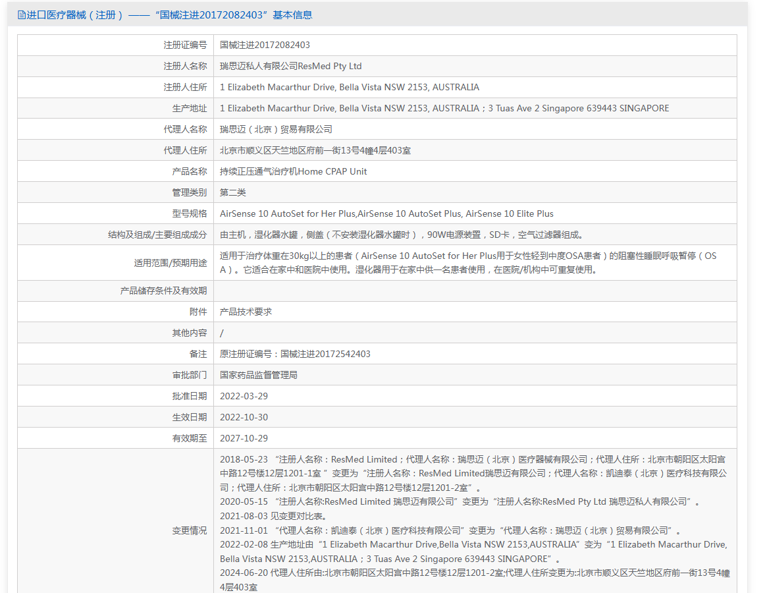The image size is (765, 593).
Task: Select the 2021-11-01 agent name change entry
Action: pos(450,530)
